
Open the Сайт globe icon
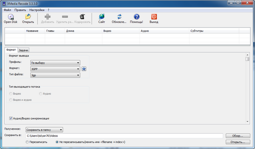[102, 17]
